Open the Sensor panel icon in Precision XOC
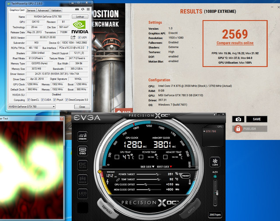Image resolution: width=280 pixels, height=221 pixels. pos(83,179)
